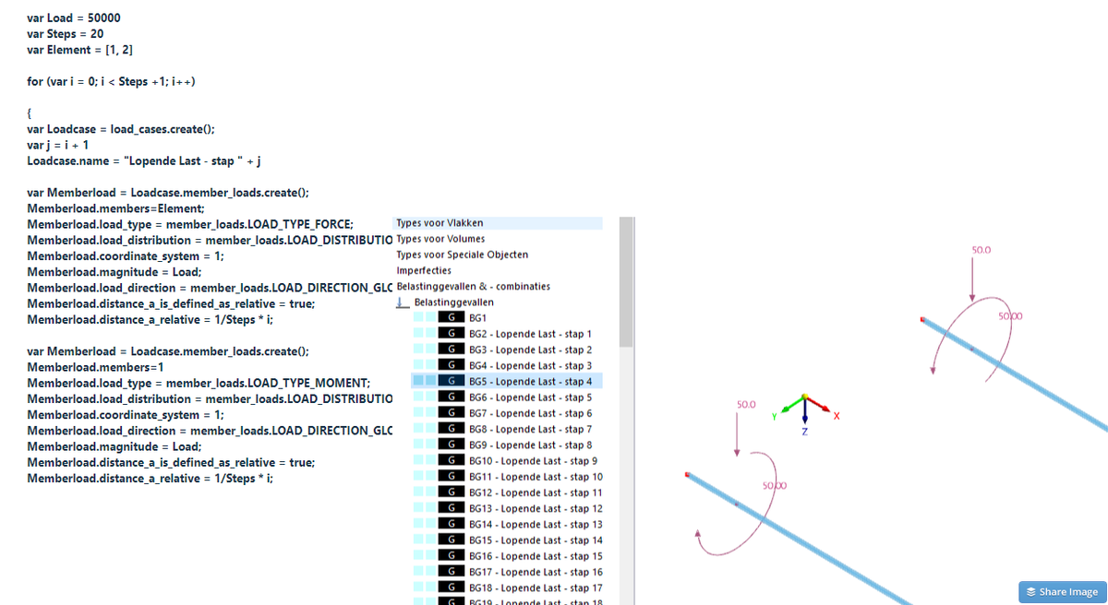Click the 'var Loadcase = load_cases.create();' line
The width and height of the screenshot is (1108, 605).
[121, 129]
